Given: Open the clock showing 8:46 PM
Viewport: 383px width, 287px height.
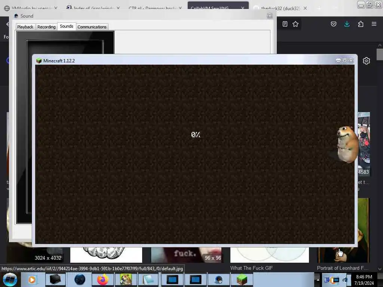Looking at the screenshot, I should (364, 280).
